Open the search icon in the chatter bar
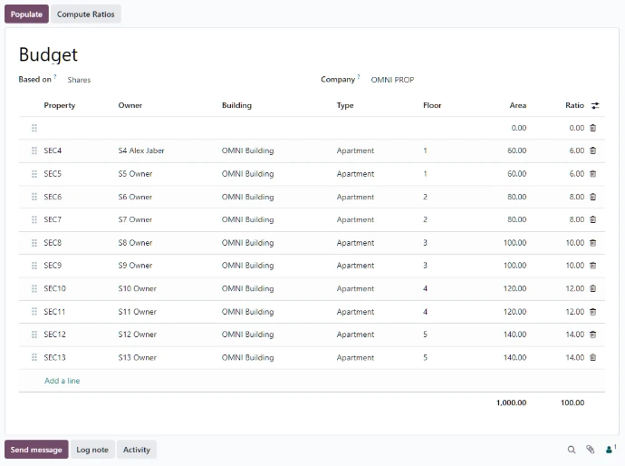Image resolution: width=625 pixels, height=466 pixels. coord(572,450)
